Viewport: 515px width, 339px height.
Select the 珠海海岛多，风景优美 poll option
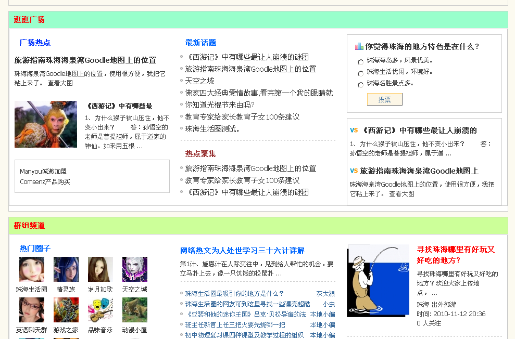(360, 62)
